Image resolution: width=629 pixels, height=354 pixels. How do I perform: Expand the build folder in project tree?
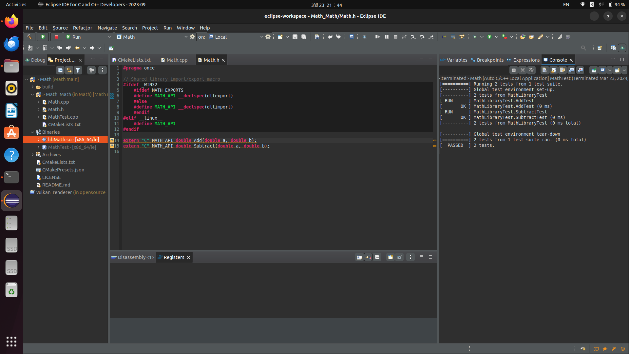tap(32, 87)
